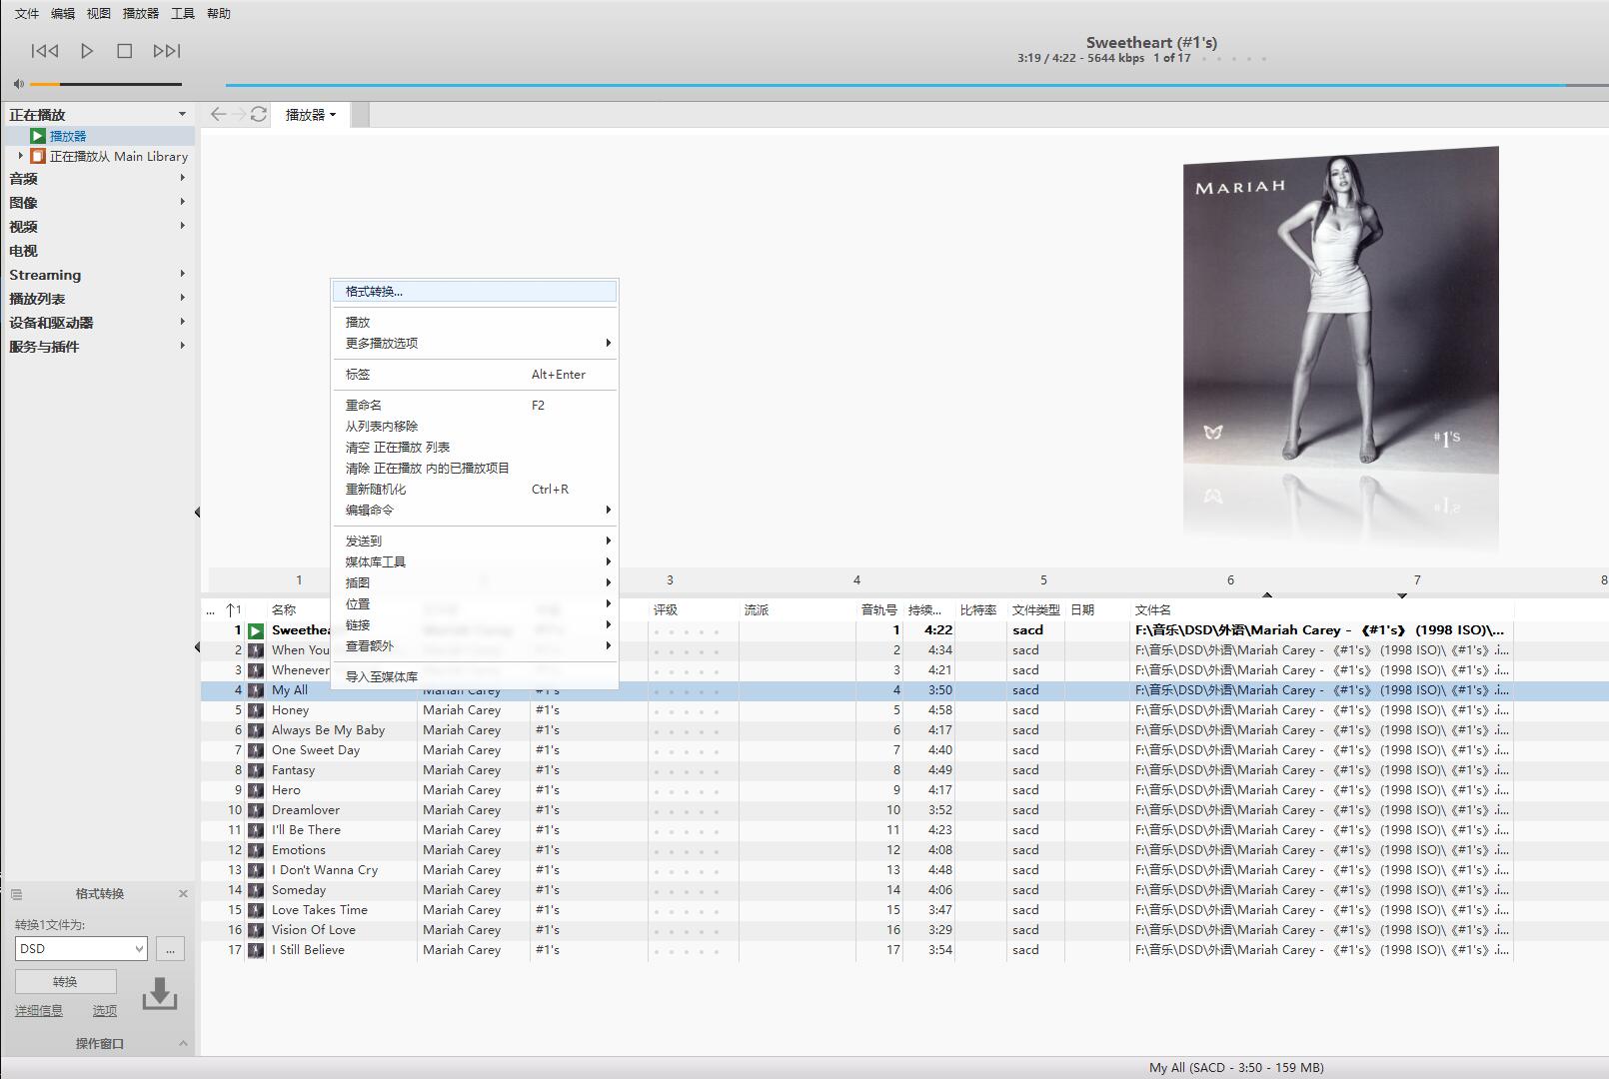
Task: Open the 选项 link
Action: pyautogui.click(x=104, y=1010)
